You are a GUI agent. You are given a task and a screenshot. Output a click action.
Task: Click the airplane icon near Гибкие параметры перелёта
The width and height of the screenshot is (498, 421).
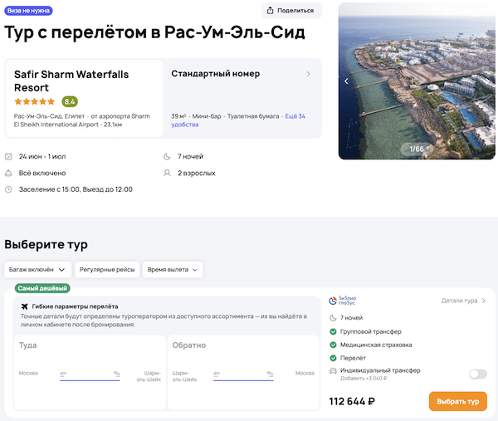tap(24, 306)
